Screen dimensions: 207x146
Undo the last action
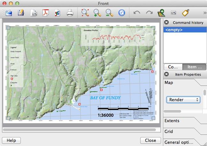pos(137,13)
